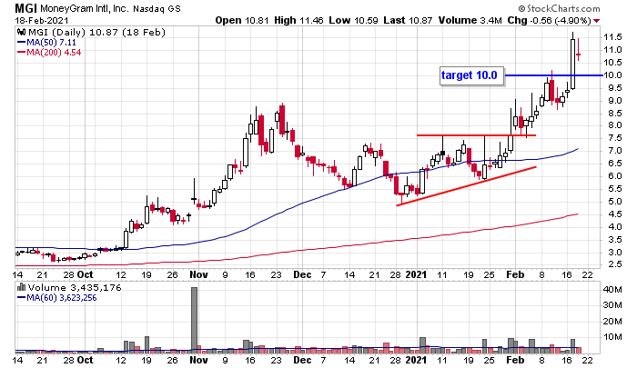637x368 pixels.
Task: Click the red MA(200) legend line swatch
Action: point(22,53)
